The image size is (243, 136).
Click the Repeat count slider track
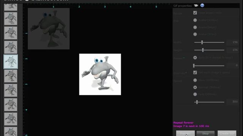coord(209,66)
